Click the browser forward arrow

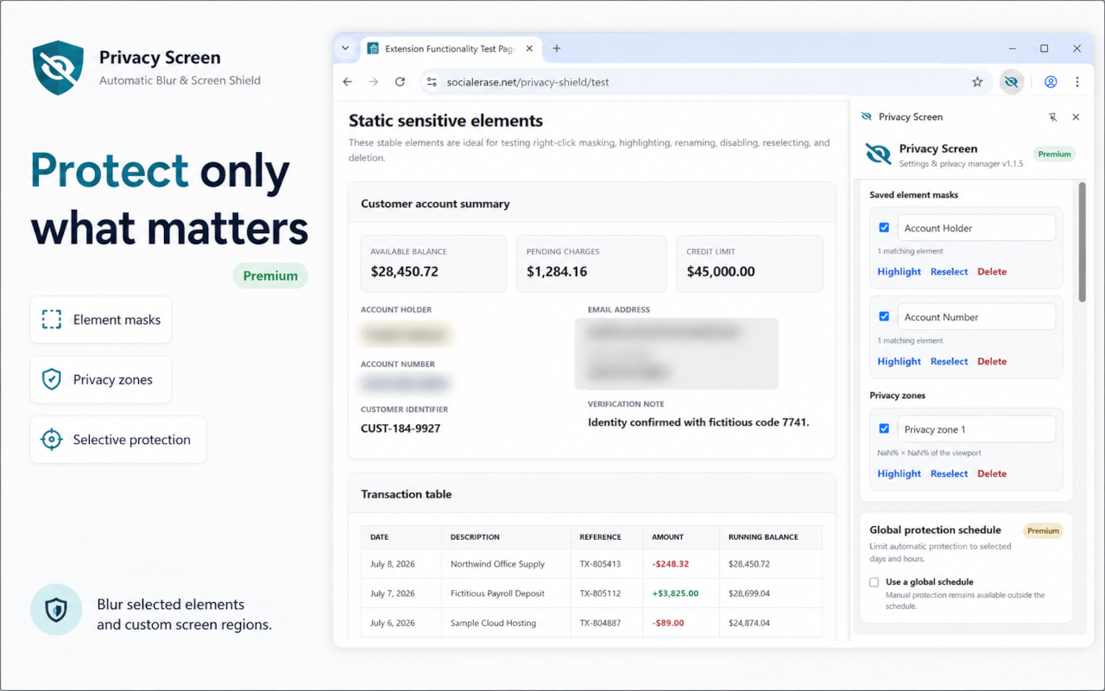[374, 82]
